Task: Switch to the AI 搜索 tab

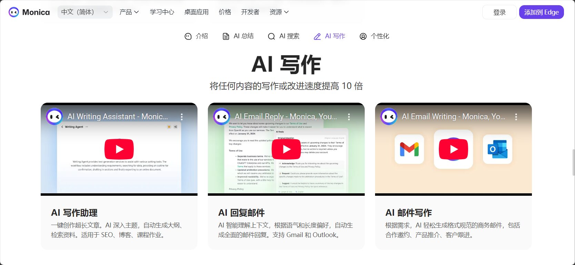Action: 283,36
